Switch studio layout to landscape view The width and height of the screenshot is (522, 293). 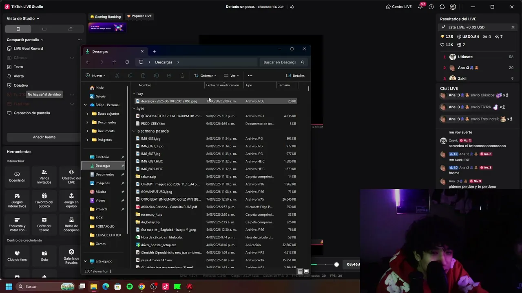pyautogui.click(x=44, y=29)
